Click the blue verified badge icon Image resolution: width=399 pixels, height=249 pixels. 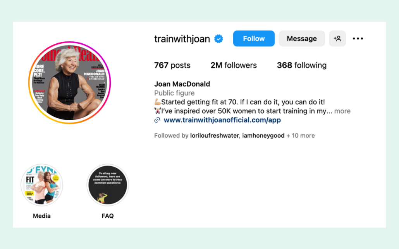pyautogui.click(x=218, y=39)
